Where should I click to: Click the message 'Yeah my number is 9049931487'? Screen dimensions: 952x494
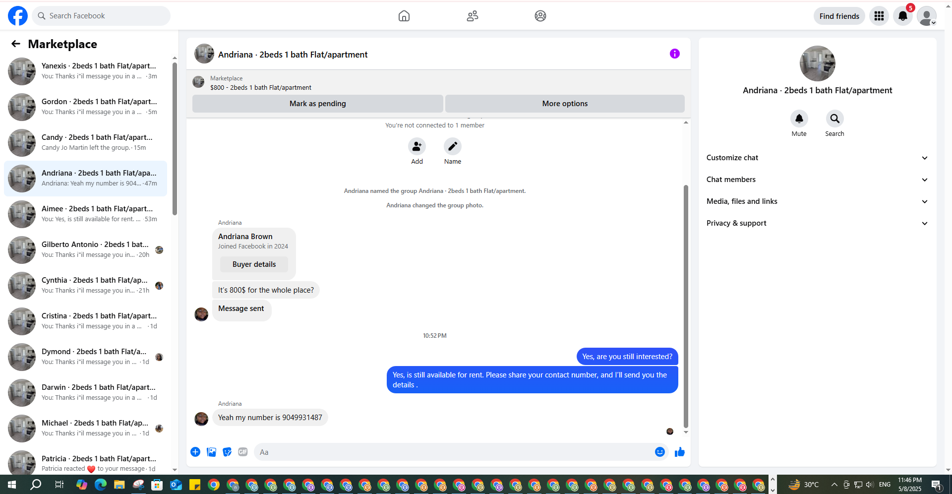pos(270,418)
